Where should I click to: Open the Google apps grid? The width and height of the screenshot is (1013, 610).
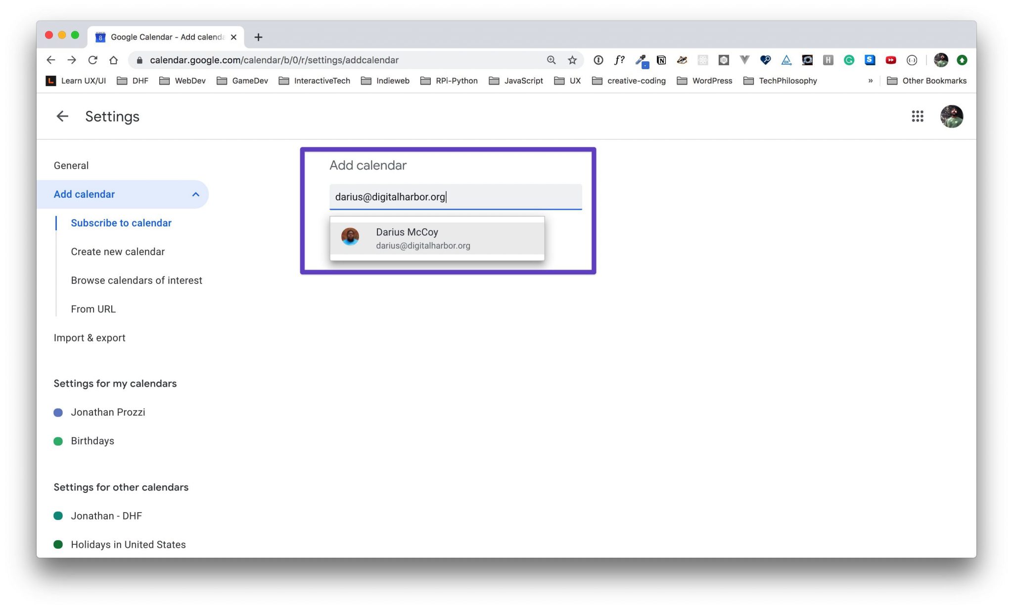tap(918, 116)
